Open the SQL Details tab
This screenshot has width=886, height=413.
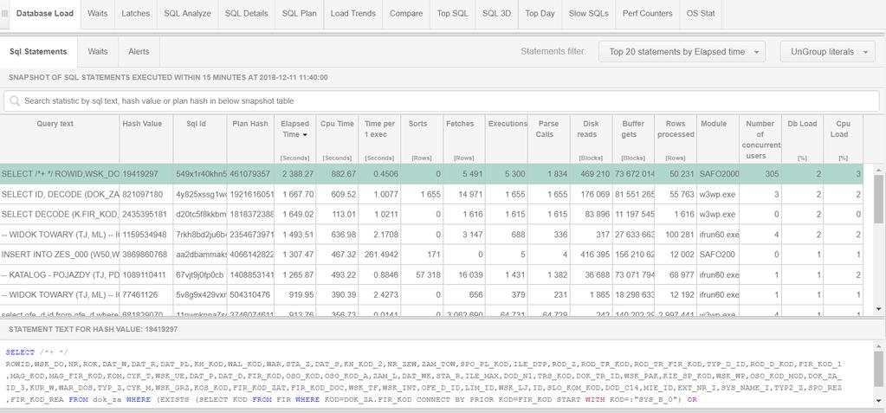(x=246, y=14)
